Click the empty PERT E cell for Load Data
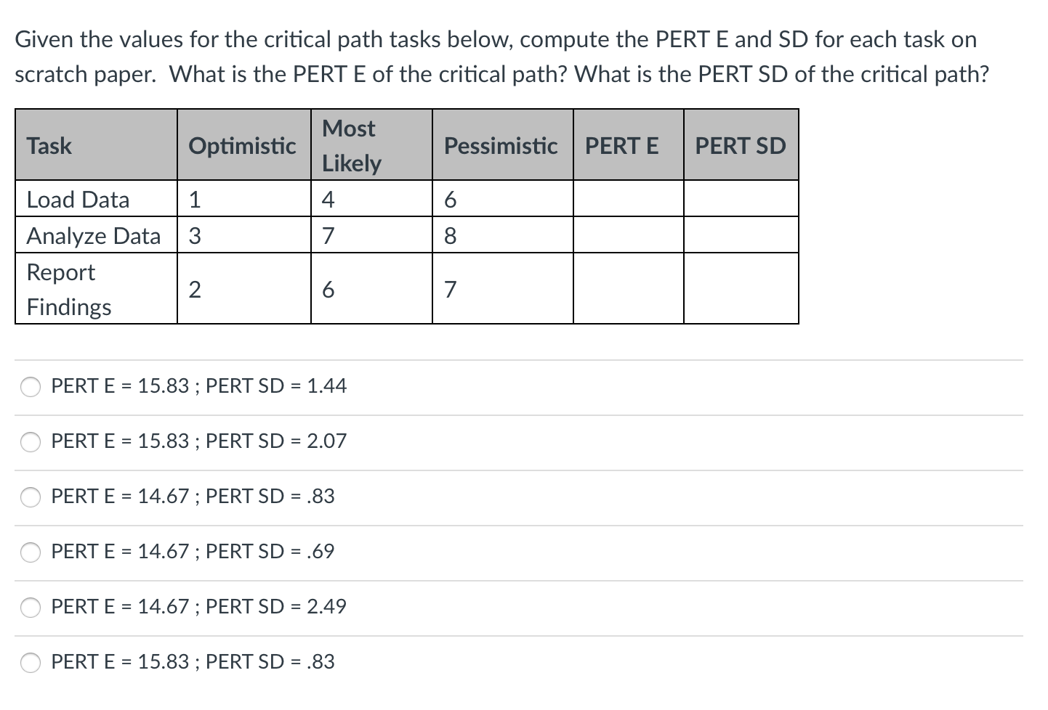Screen dimensions: 1048x710 click(x=628, y=197)
